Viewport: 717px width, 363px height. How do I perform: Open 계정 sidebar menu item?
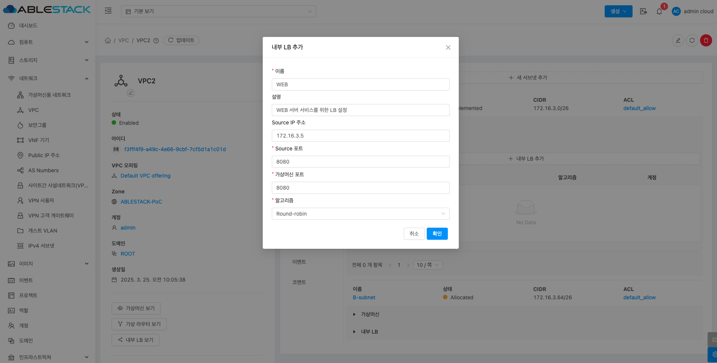click(24, 326)
